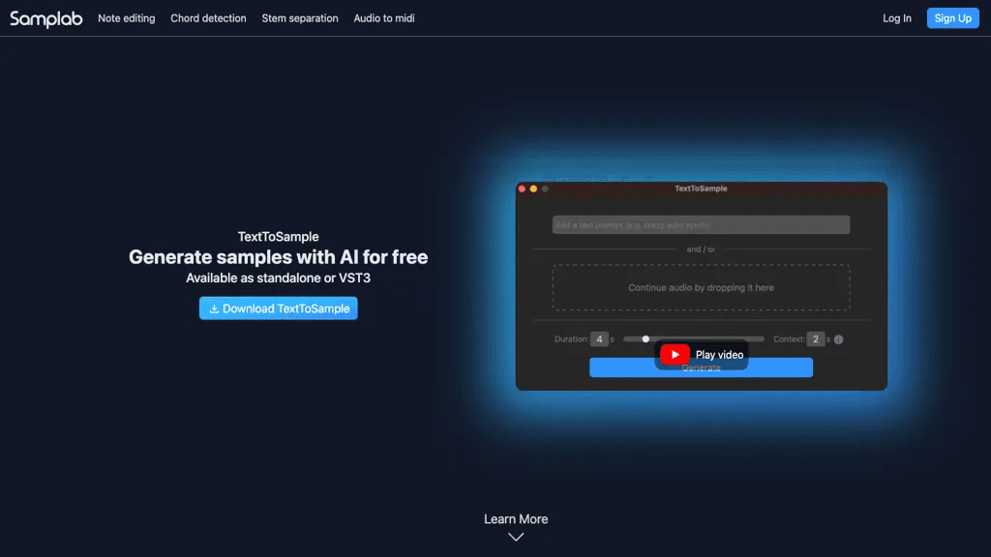Click the Context info icon
Screen dimensions: 991x557
(839, 339)
